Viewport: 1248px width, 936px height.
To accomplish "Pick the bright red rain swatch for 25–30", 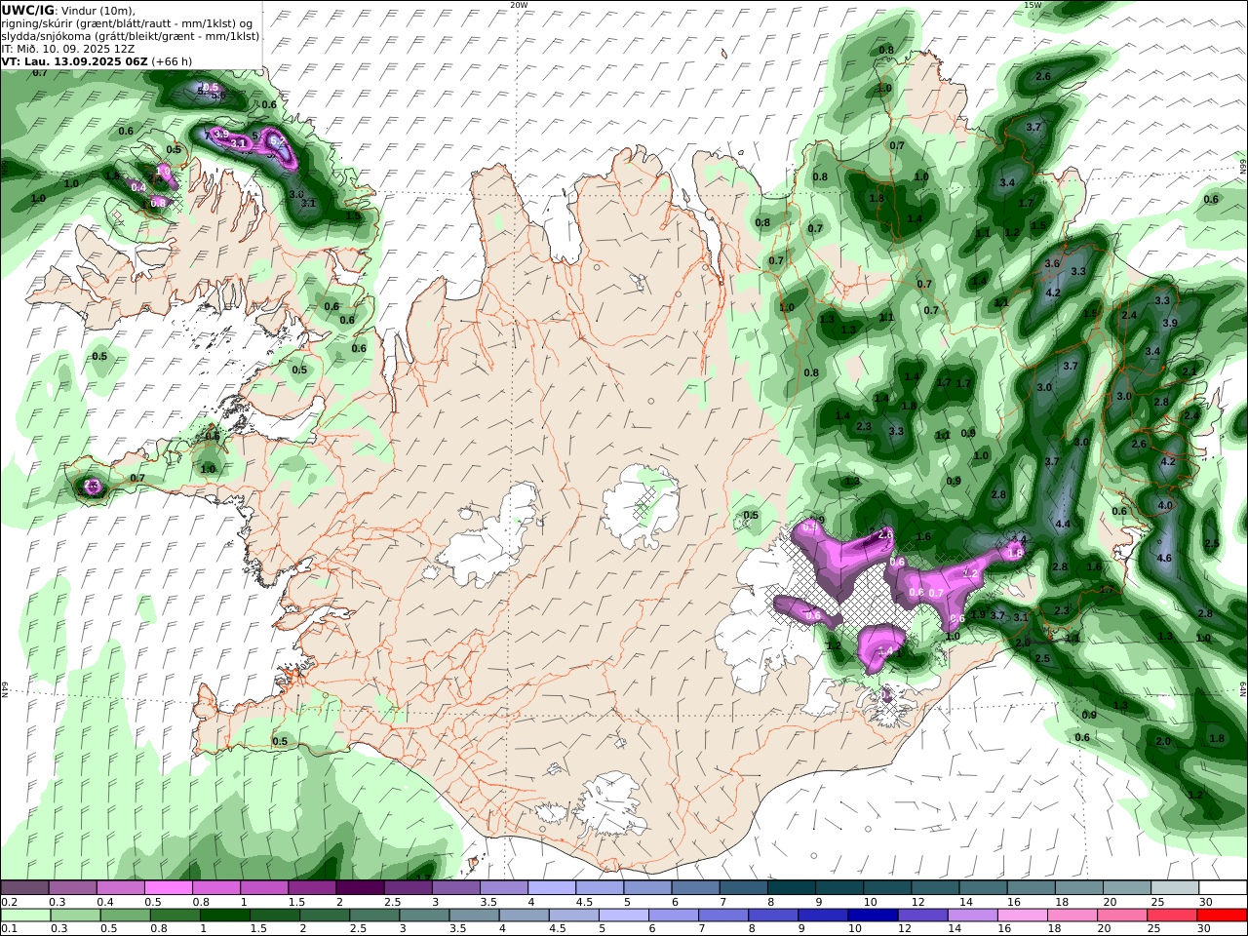I will [1171, 916].
